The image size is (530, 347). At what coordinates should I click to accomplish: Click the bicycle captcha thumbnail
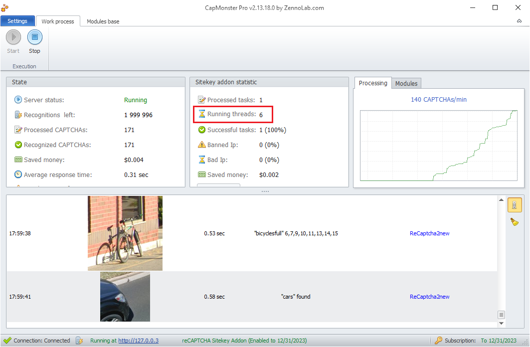tap(125, 233)
